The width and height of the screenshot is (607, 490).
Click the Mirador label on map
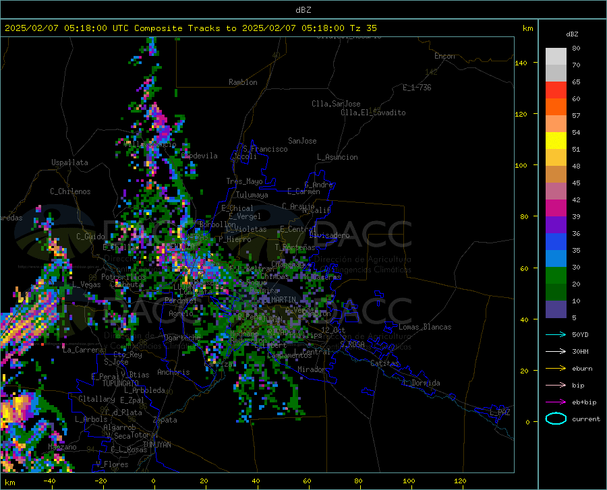click(x=311, y=369)
